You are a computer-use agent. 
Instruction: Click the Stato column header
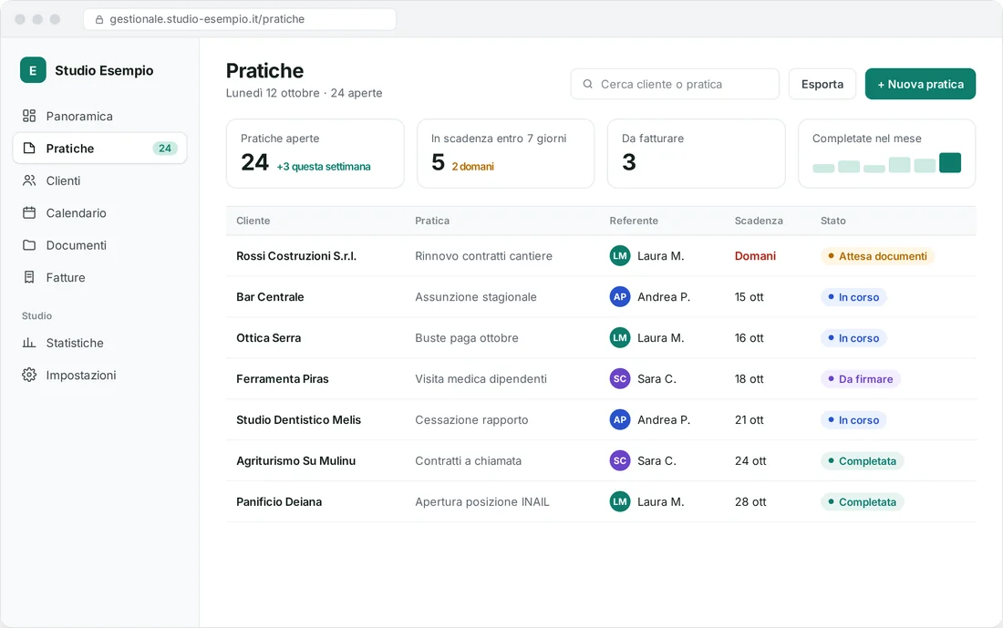tap(832, 221)
